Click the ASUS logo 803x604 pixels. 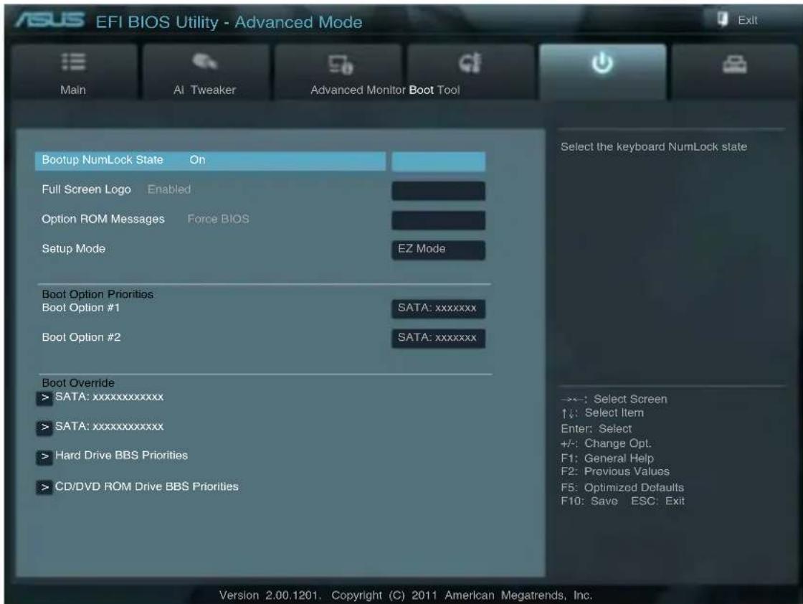point(49,20)
